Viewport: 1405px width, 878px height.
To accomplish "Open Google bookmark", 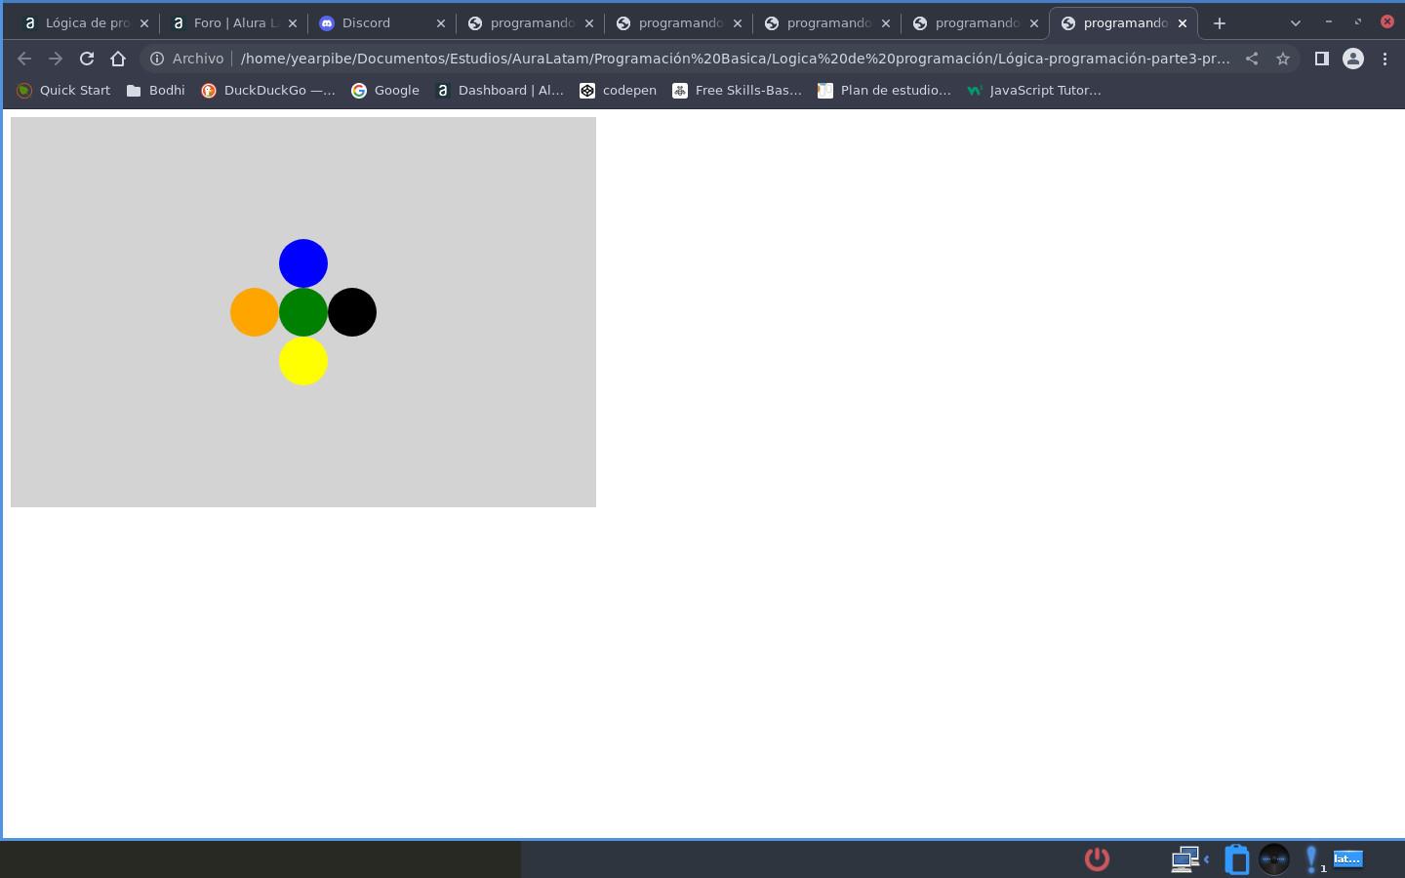I will click(x=385, y=90).
